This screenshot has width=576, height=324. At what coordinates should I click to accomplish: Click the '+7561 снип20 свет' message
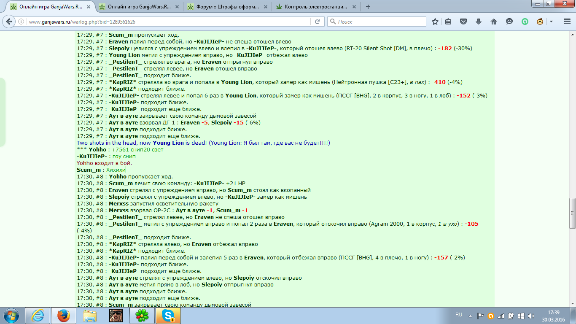137,150
